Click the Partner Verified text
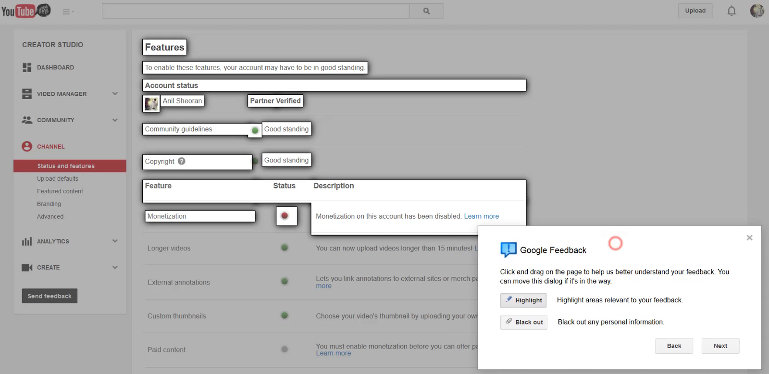 coord(275,101)
